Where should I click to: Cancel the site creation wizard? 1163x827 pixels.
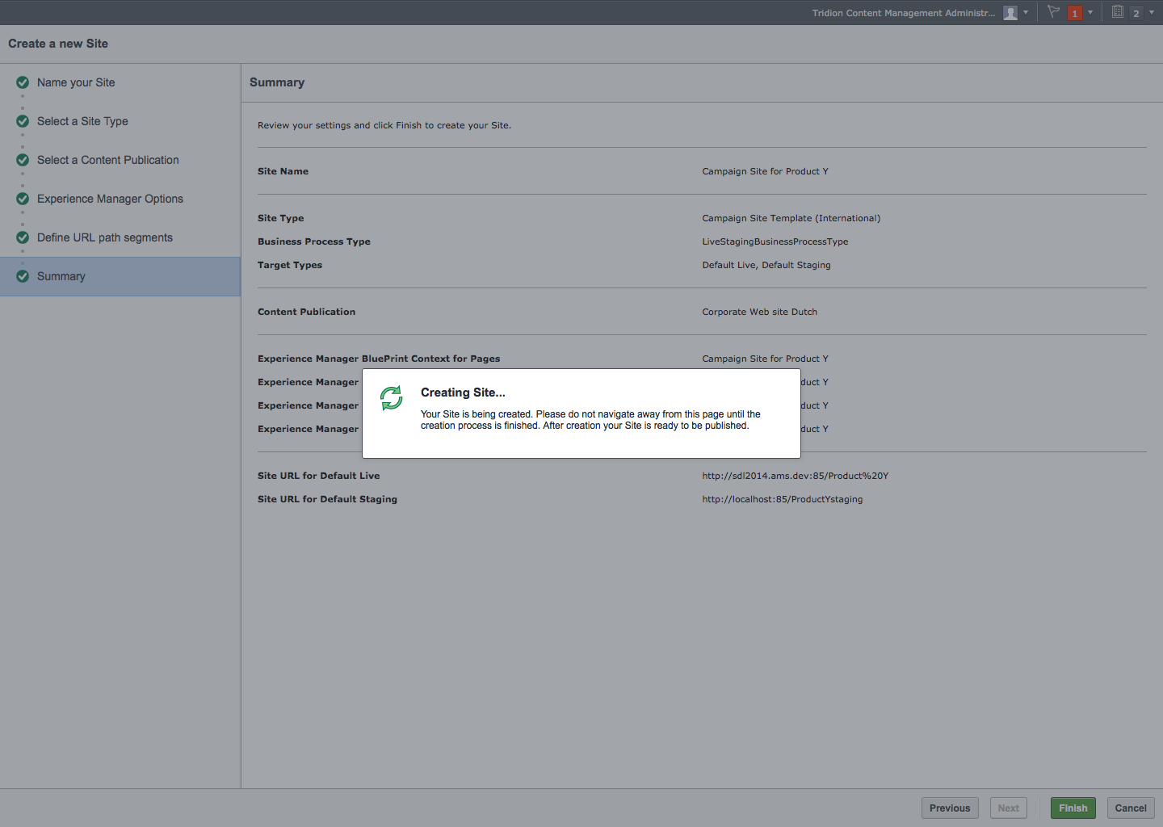[1131, 808]
